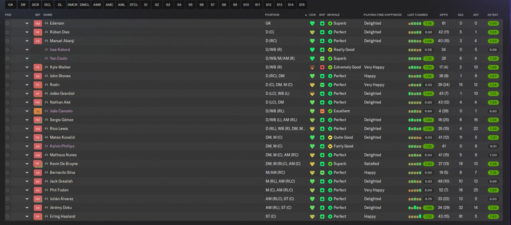Image resolution: width=511 pixels, height=225 pixels.
Task: Sort by the Playing Time Happiness header
Action: pos(382,15)
